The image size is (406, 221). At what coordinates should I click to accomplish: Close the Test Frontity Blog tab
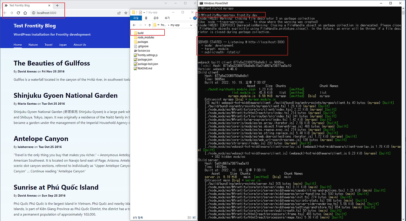49,5
